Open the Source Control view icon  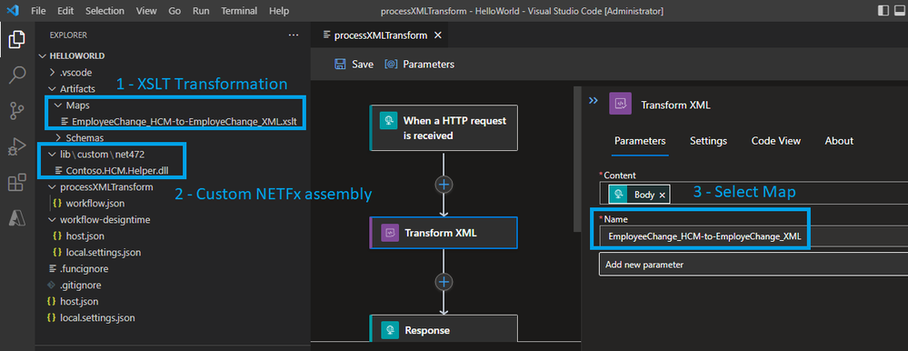point(16,111)
